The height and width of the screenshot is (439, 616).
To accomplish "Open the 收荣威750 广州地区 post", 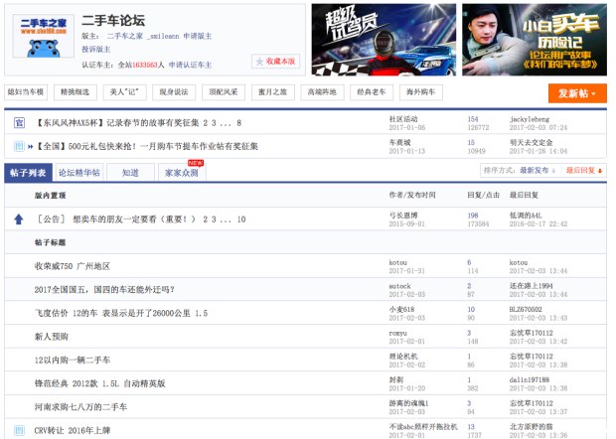I will tap(73, 266).
